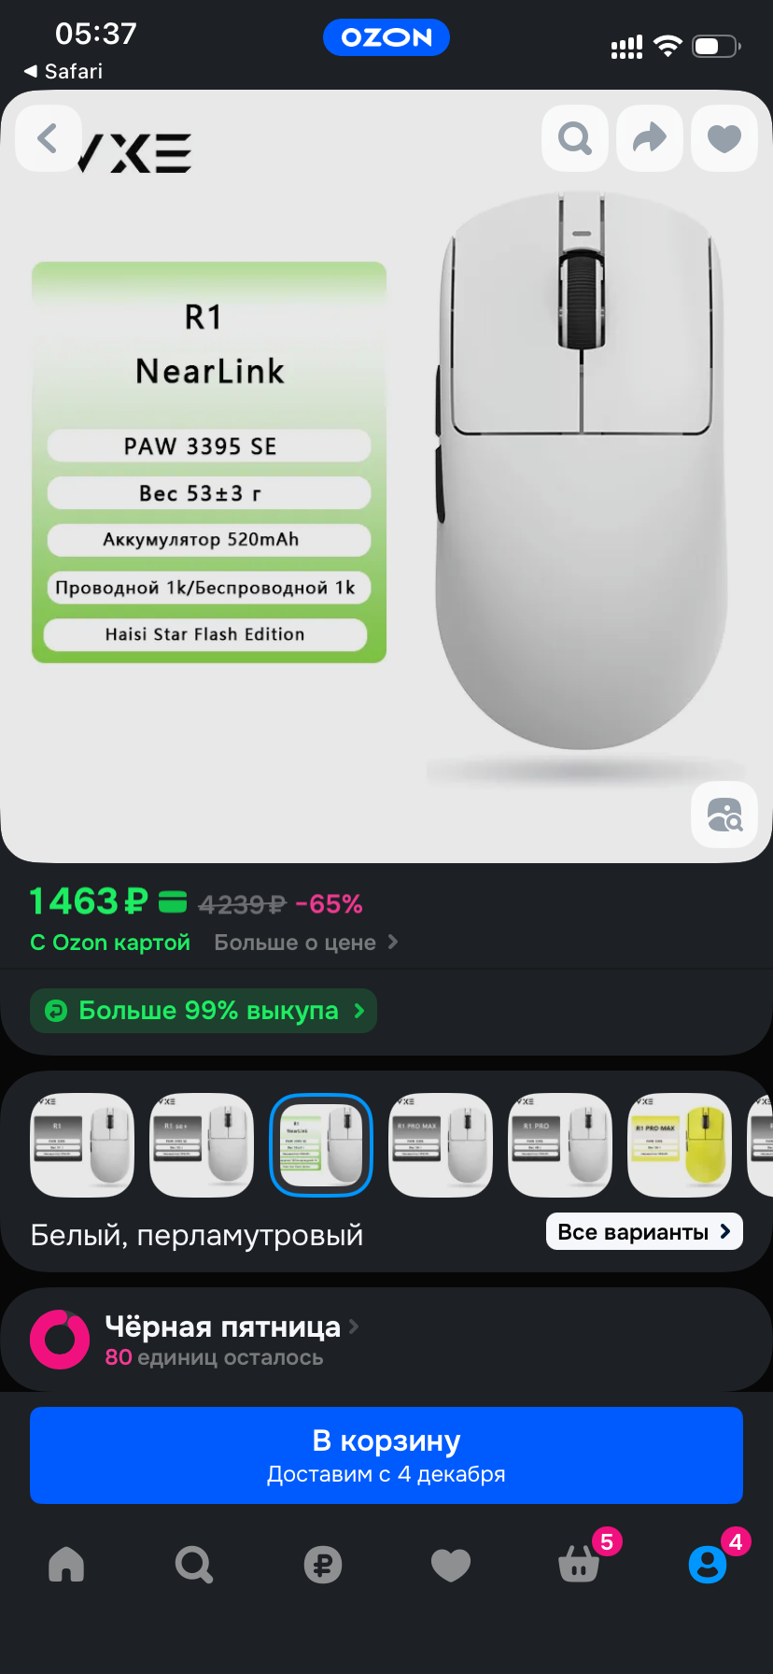Screen dimensions: 773x1674
Task: Open visual similar-image search icon
Action: click(724, 815)
